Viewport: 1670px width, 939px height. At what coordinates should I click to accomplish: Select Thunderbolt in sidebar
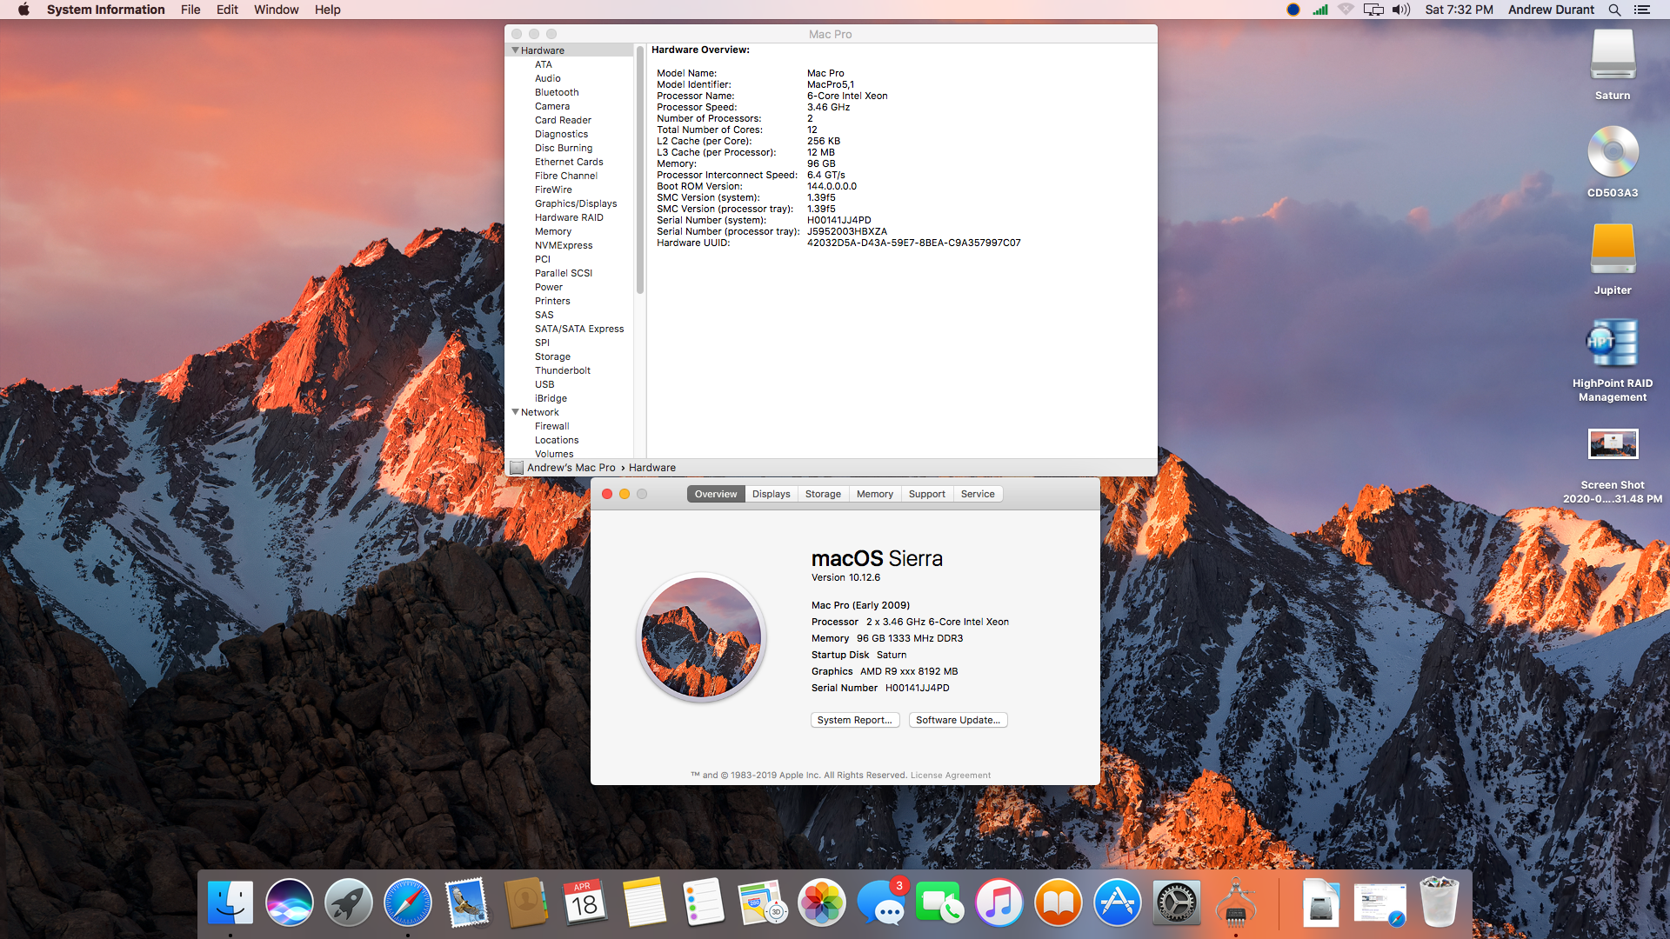point(563,370)
